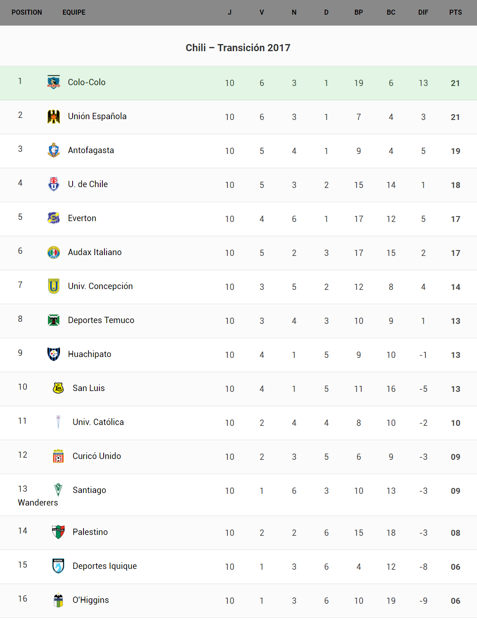Image resolution: width=477 pixels, height=618 pixels.
Task: Click the Deportes Temuco crest
Action: click(x=54, y=320)
